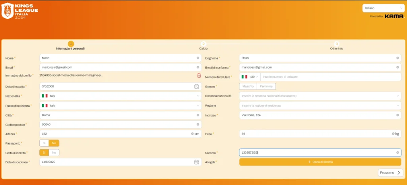
Task: Open the Paese di residenza dropdown
Action: point(120,105)
